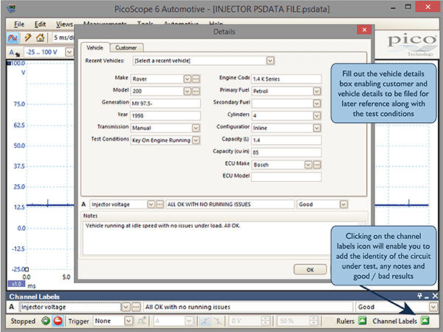Click the green Start capture button
The width and height of the screenshot is (443, 332).
(x=46, y=321)
